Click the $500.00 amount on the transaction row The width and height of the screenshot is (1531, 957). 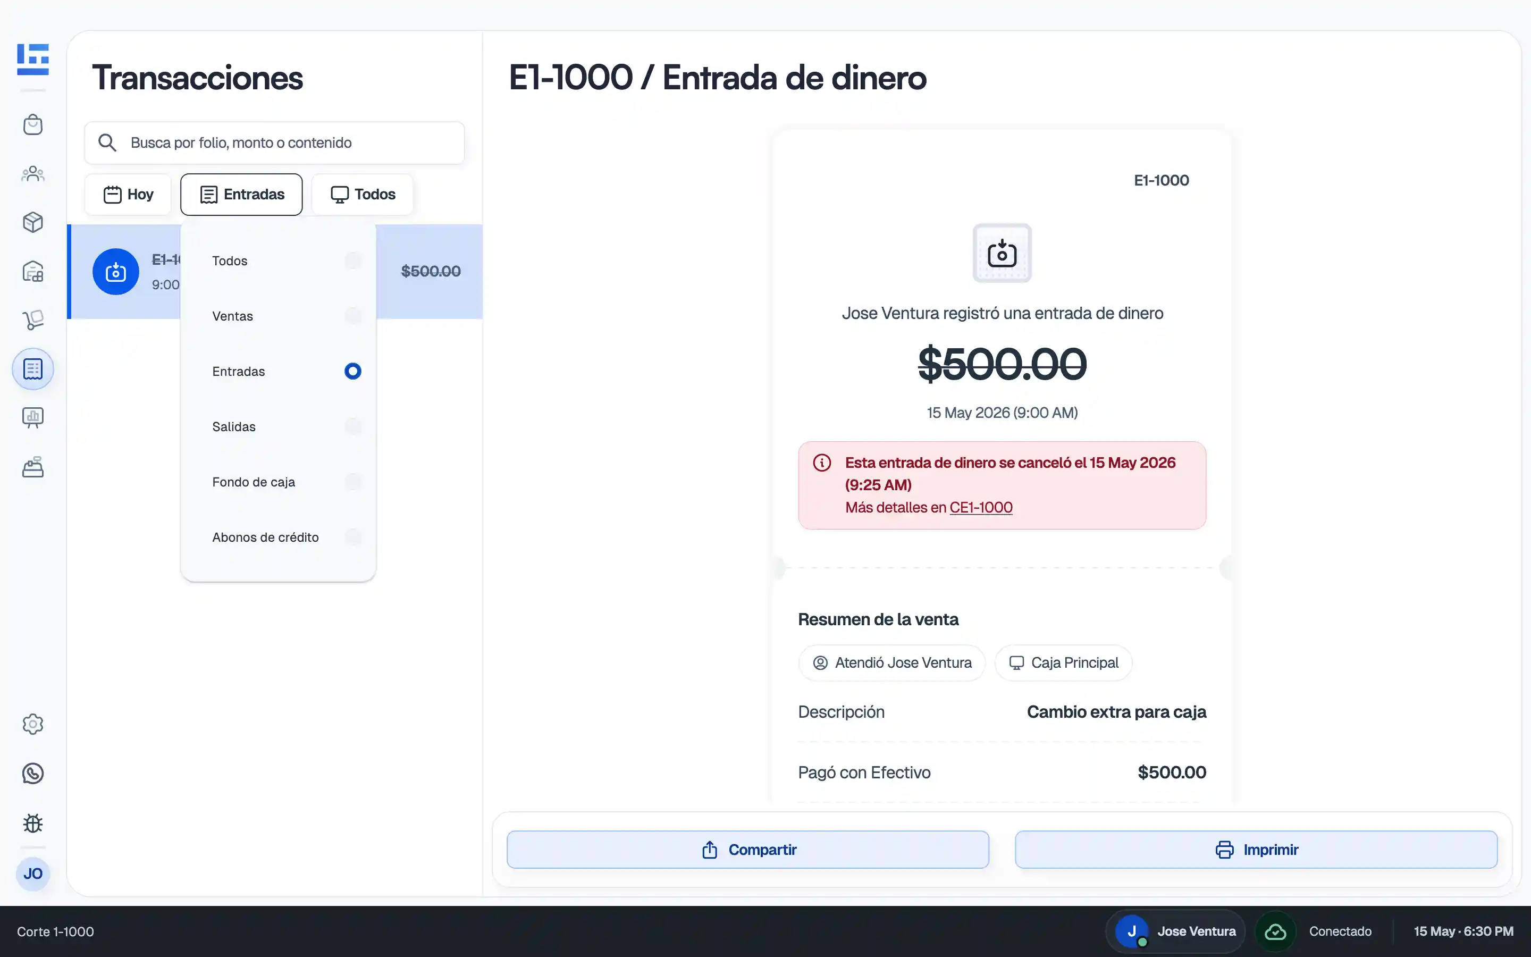point(431,272)
